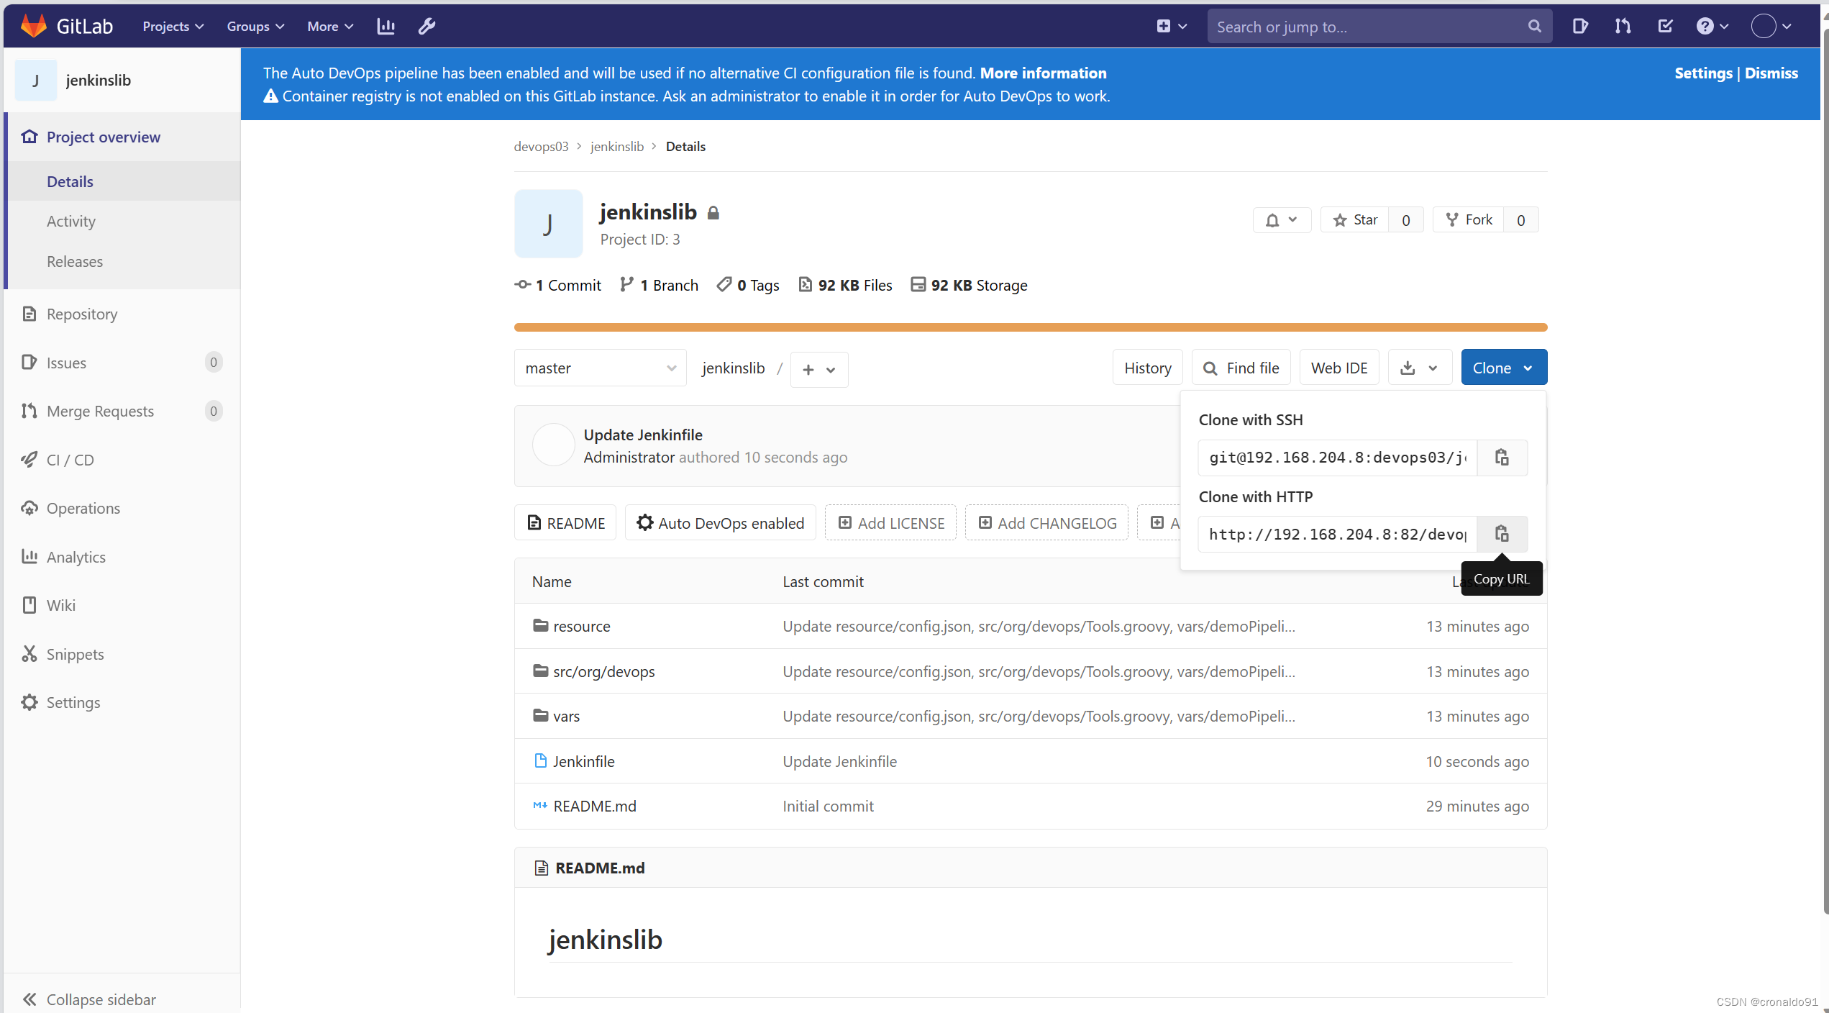The image size is (1829, 1013).
Task: Click the Fork button
Action: click(x=1469, y=220)
